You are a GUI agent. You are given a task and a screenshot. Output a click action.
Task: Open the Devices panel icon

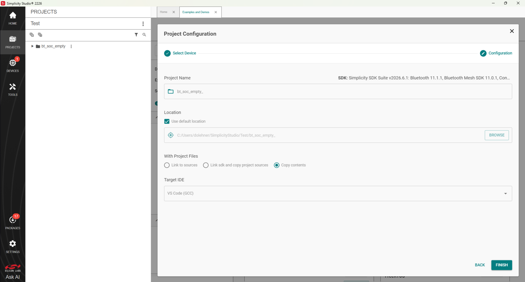(x=13, y=66)
